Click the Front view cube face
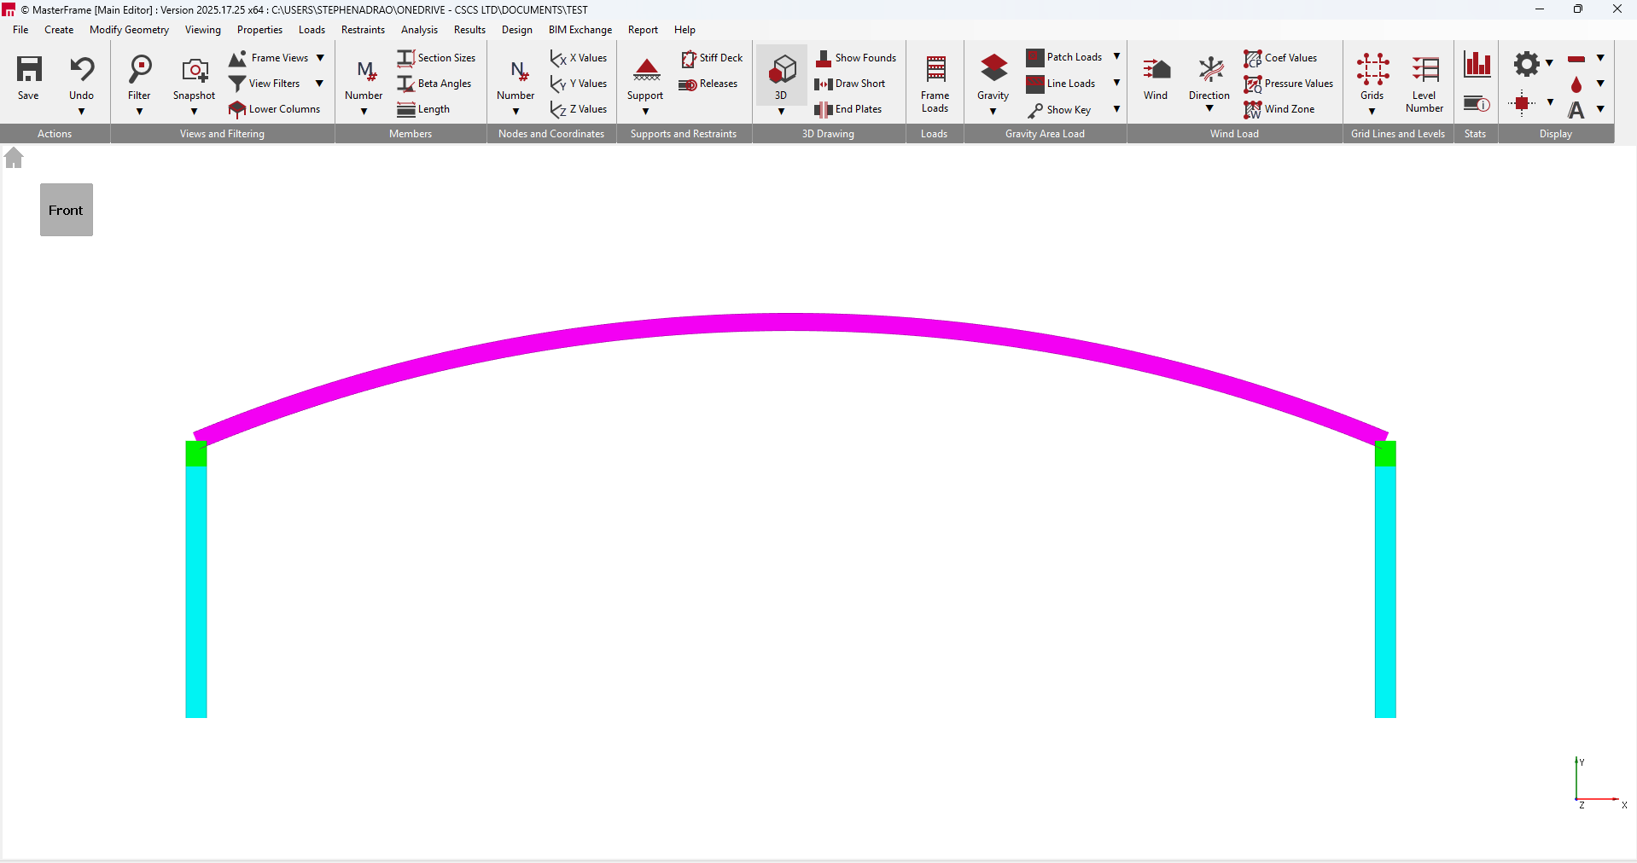This screenshot has width=1637, height=863. (67, 210)
